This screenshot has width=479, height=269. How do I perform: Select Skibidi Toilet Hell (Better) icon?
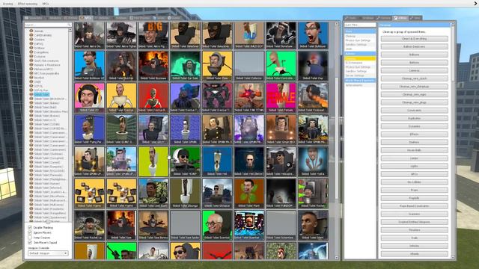tap(249, 161)
